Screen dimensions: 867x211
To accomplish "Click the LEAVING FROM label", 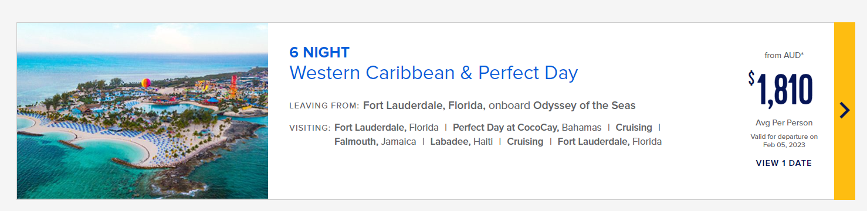I will pyautogui.click(x=324, y=106).
